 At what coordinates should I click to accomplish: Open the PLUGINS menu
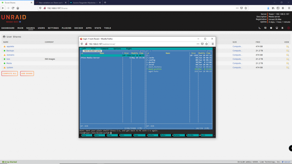(x=67, y=28)
